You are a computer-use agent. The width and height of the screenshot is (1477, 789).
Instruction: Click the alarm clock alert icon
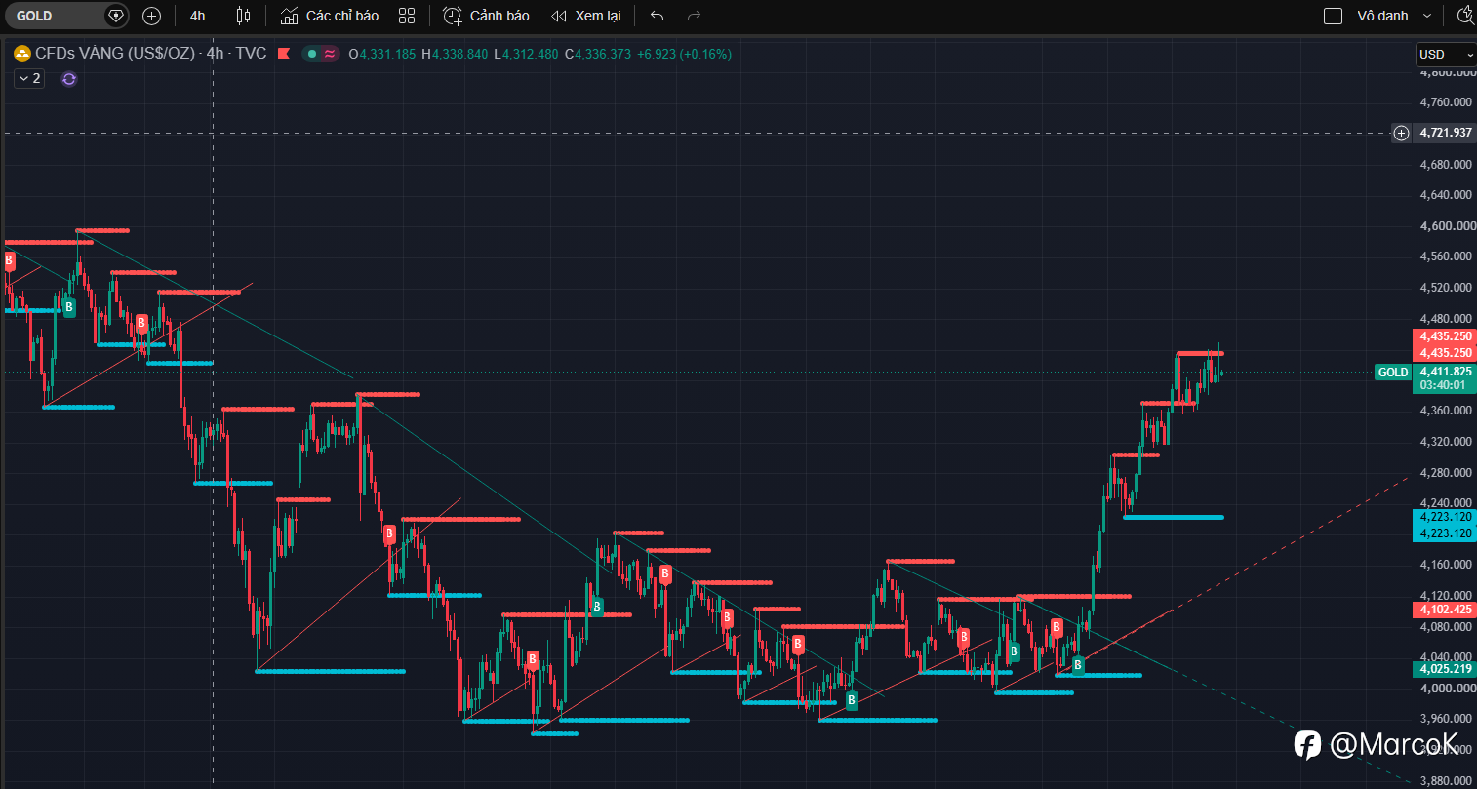point(452,16)
